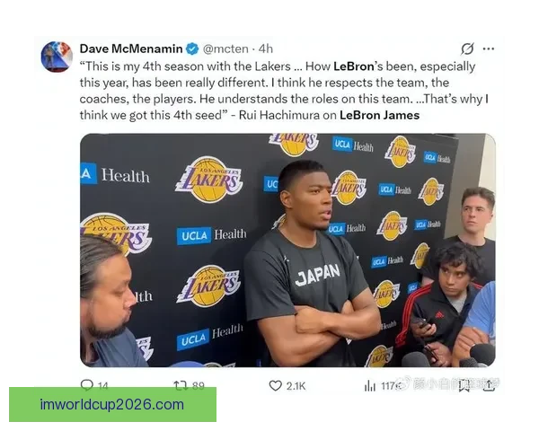The image size is (539, 431).
Task: Click the Dave McMenamin display name
Action: pyautogui.click(x=131, y=48)
